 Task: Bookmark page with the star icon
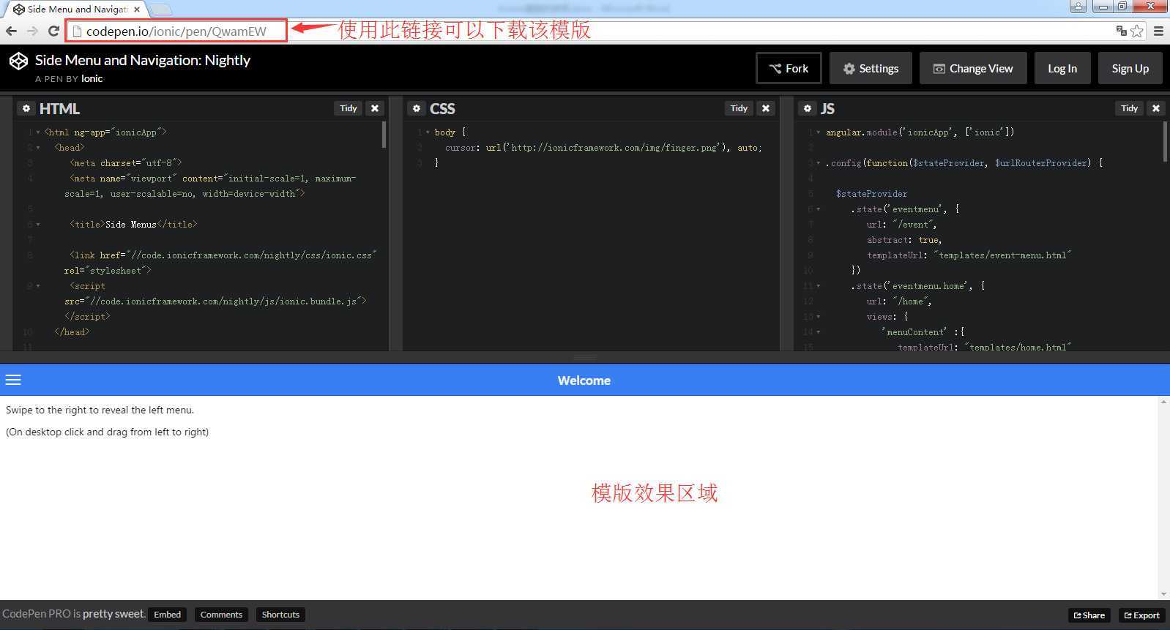point(1137,31)
